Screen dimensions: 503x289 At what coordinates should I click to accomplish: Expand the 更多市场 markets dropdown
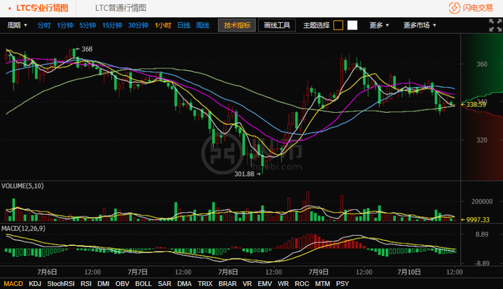click(x=420, y=25)
